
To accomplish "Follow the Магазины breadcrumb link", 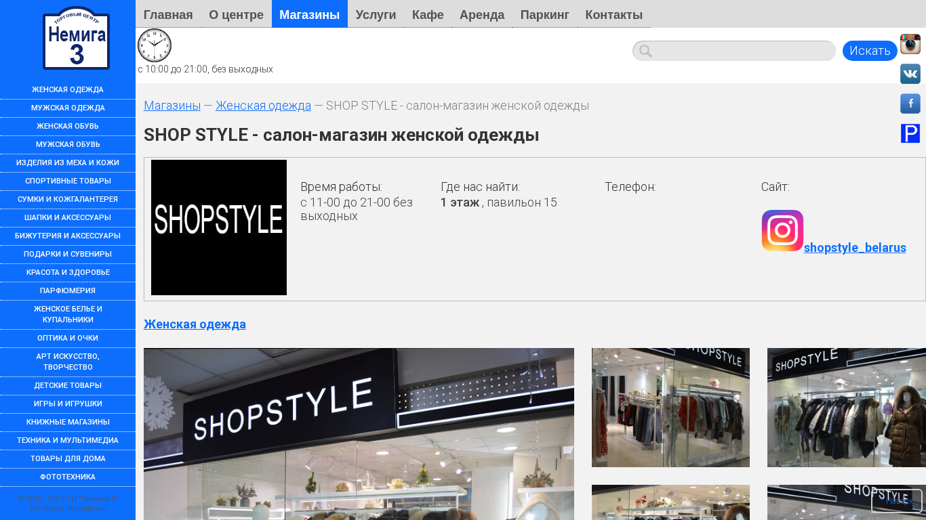I will click(x=172, y=106).
